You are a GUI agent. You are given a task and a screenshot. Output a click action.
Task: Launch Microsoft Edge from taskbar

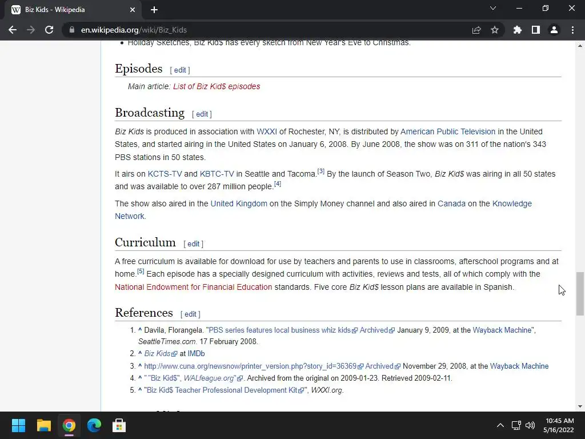[x=94, y=425]
